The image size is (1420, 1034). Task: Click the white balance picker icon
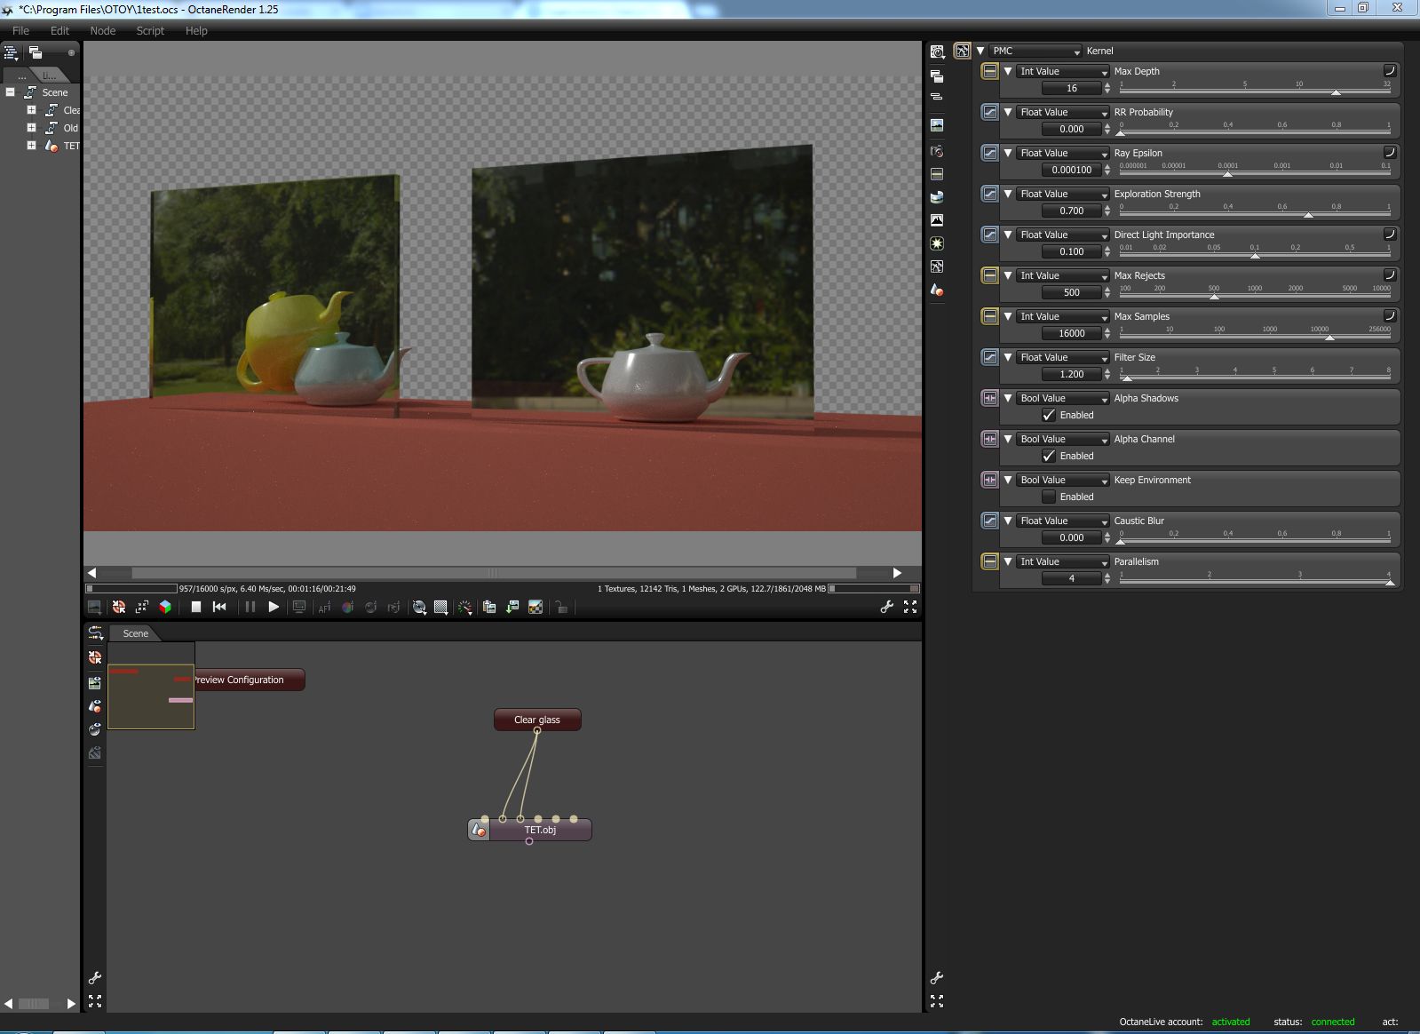tap(347, 608)
